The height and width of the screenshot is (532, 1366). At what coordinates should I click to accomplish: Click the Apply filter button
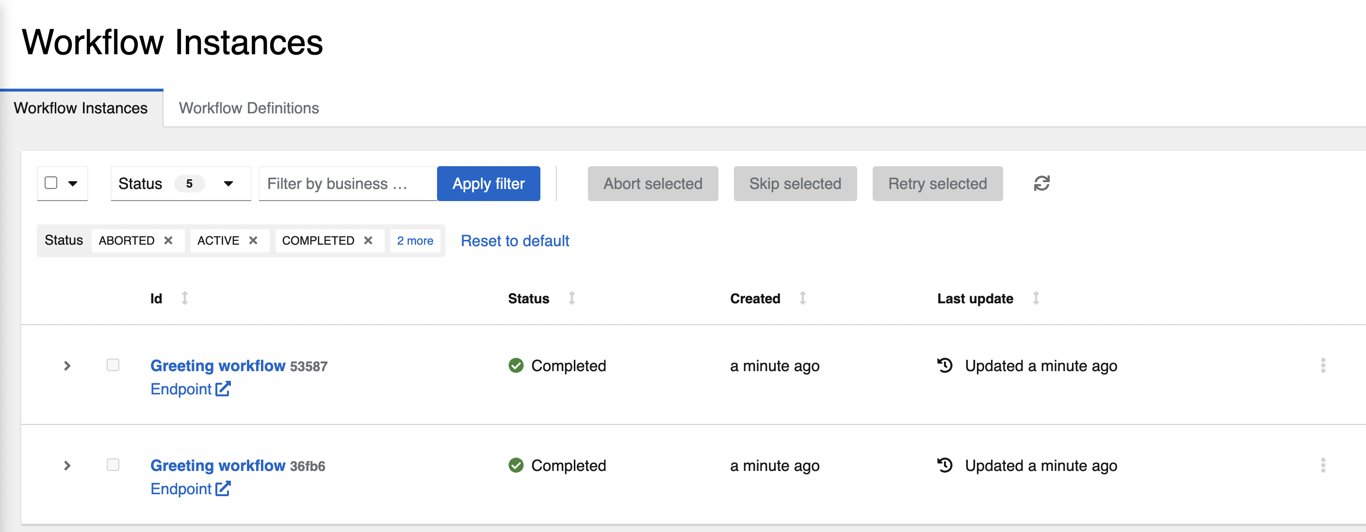coord(488,183)
